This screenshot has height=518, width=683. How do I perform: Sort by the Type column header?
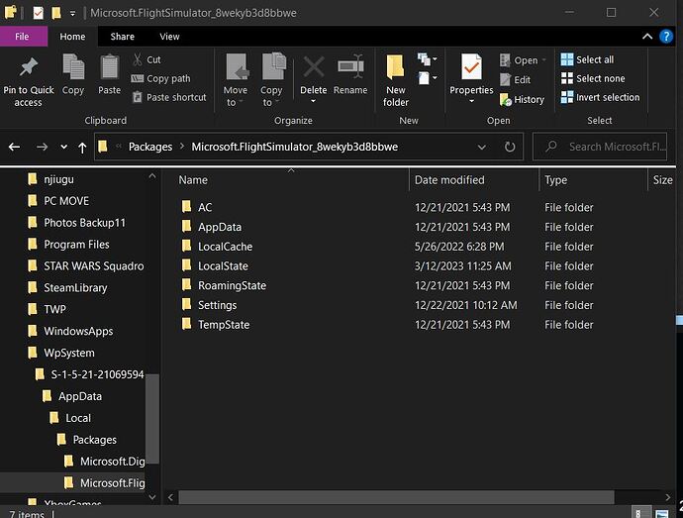click(x=556, y=180)
